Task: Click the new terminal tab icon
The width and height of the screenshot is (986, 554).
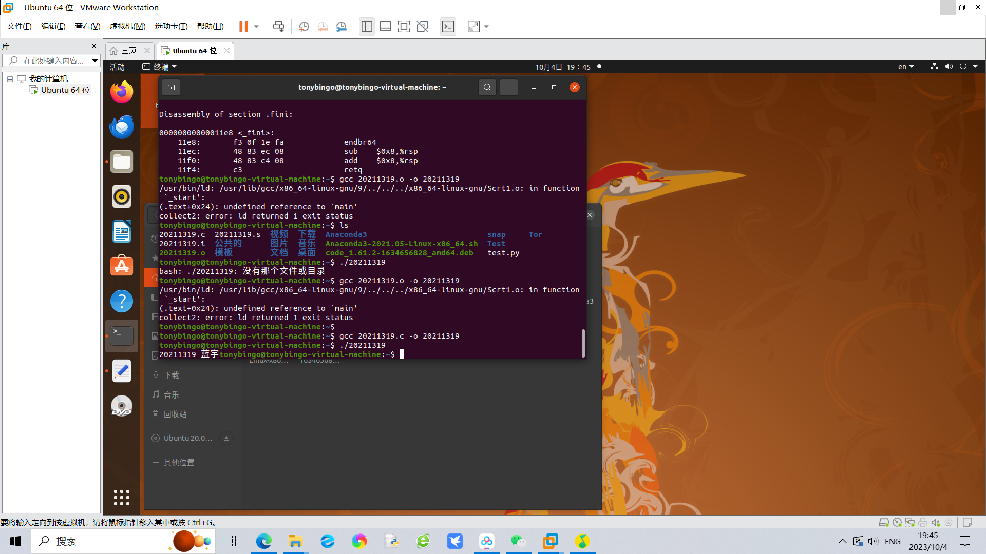Action: click(172, 87)
